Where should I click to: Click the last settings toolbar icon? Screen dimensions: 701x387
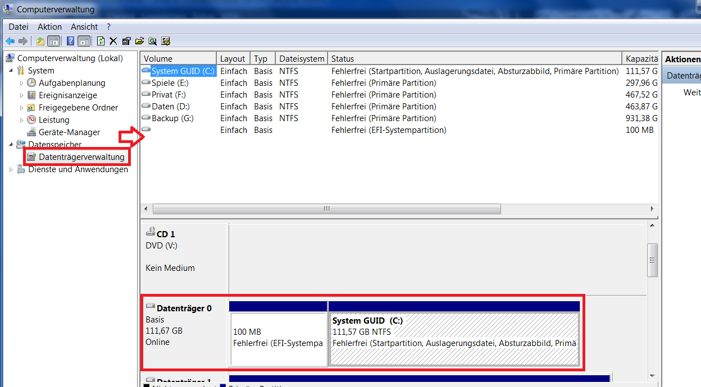pyautogui.click(x=166, y=41)
